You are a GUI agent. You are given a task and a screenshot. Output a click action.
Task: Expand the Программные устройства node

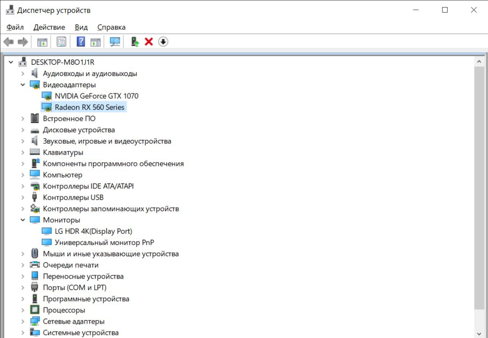pos(23,299)
